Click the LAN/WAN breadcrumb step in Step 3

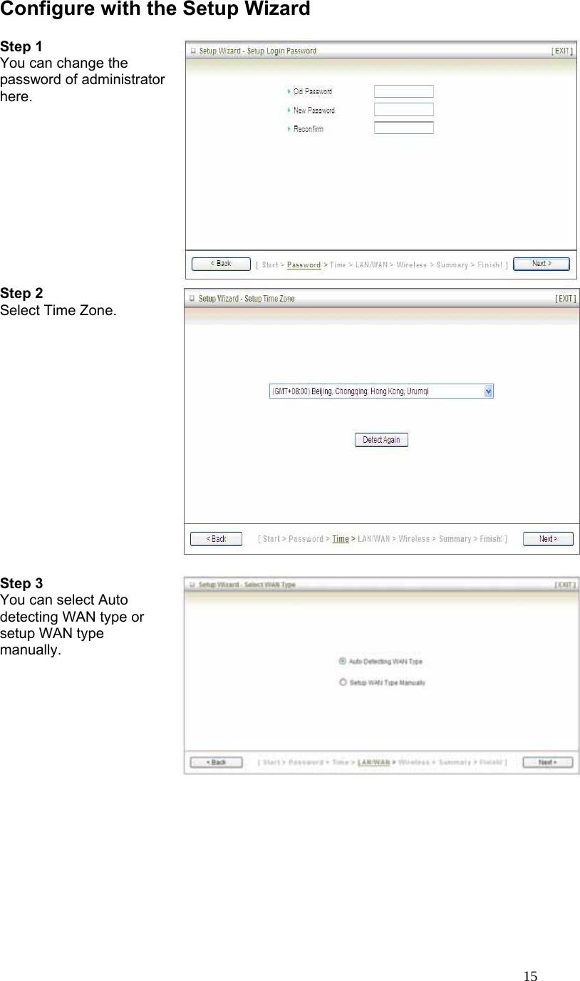[373, 762]
